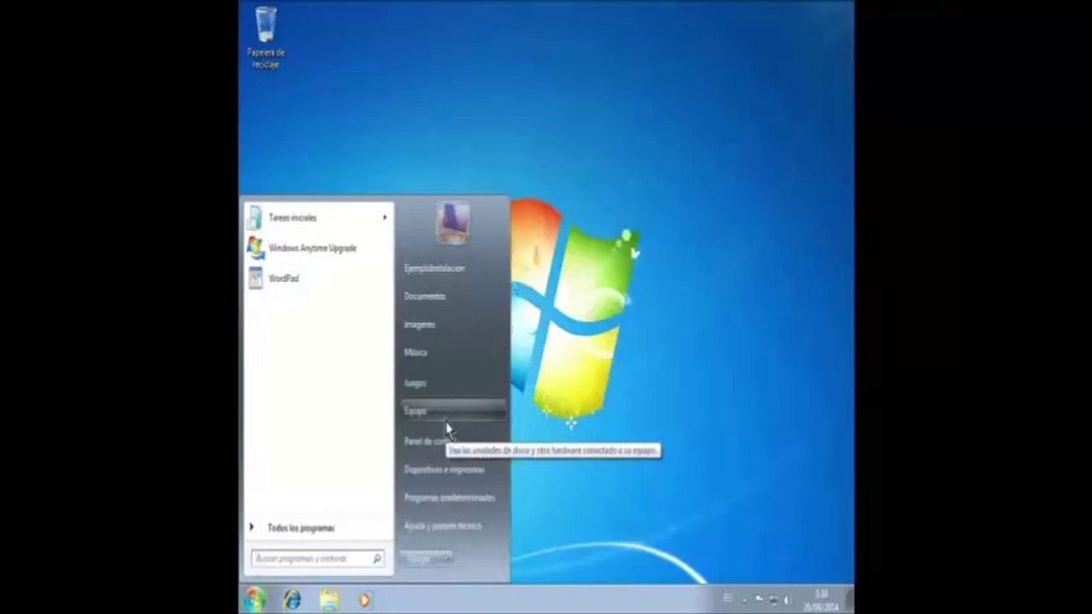Image resolution: width=1092 pixels, height=614 pixels.
Task: Open Imágenes from the Start menu
Action: [419, 324]
